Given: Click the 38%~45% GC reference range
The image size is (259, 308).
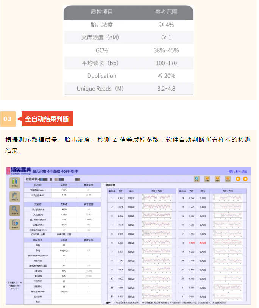Looking at the screenshot, I should [166, 50].
